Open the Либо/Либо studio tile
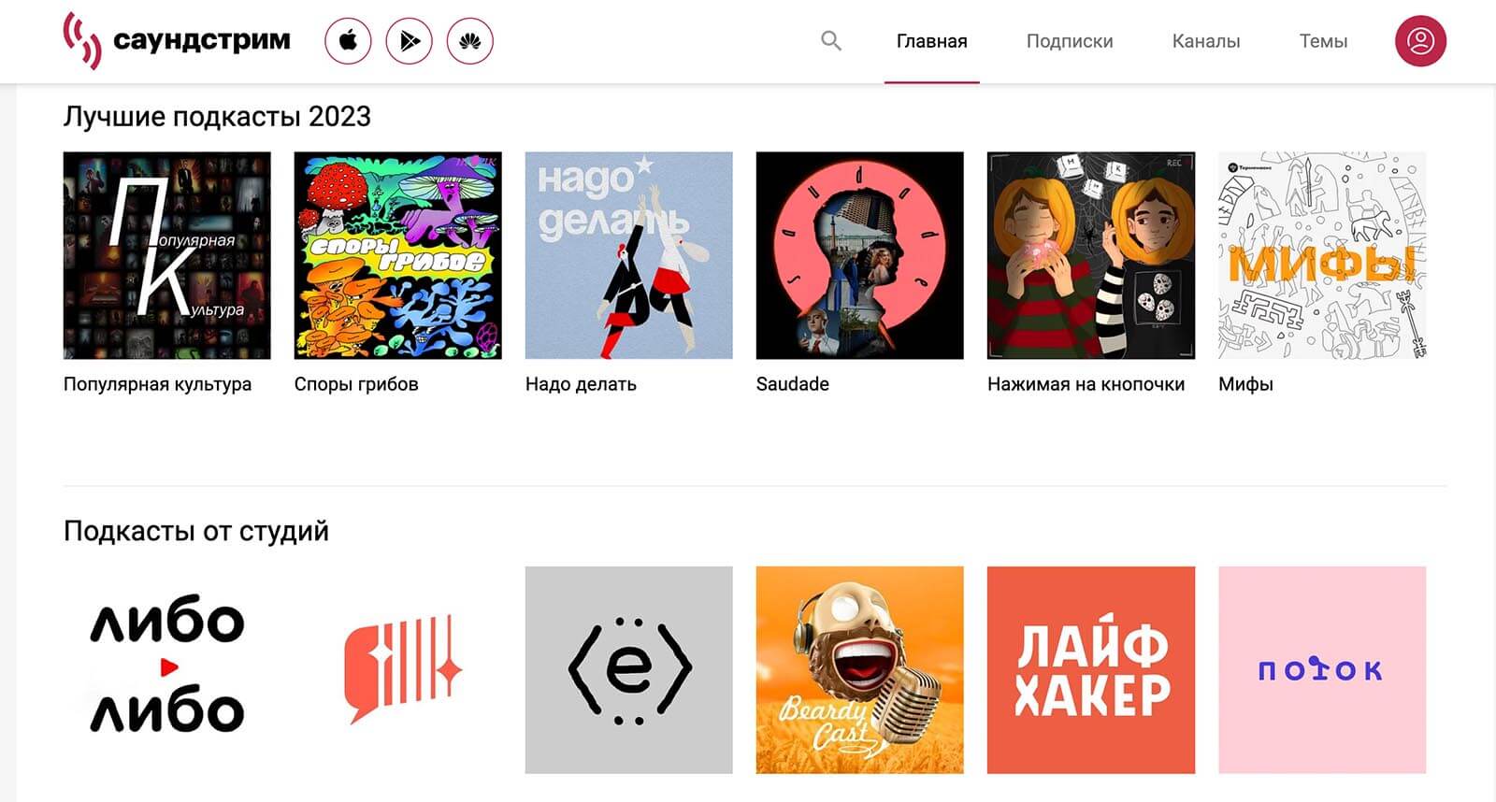Image resolution: width=1496 pixels, height=802 pixels. 167,669
